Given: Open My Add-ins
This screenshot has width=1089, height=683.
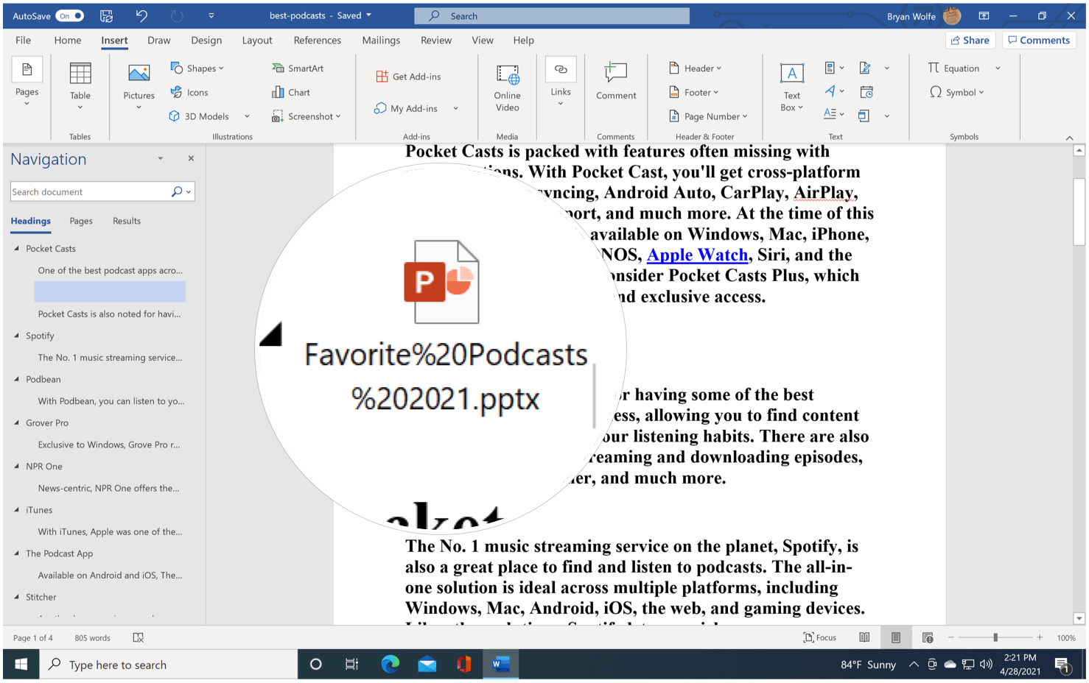Looking at the screenshot, I should pyautogui.click(x=406, y=108).
